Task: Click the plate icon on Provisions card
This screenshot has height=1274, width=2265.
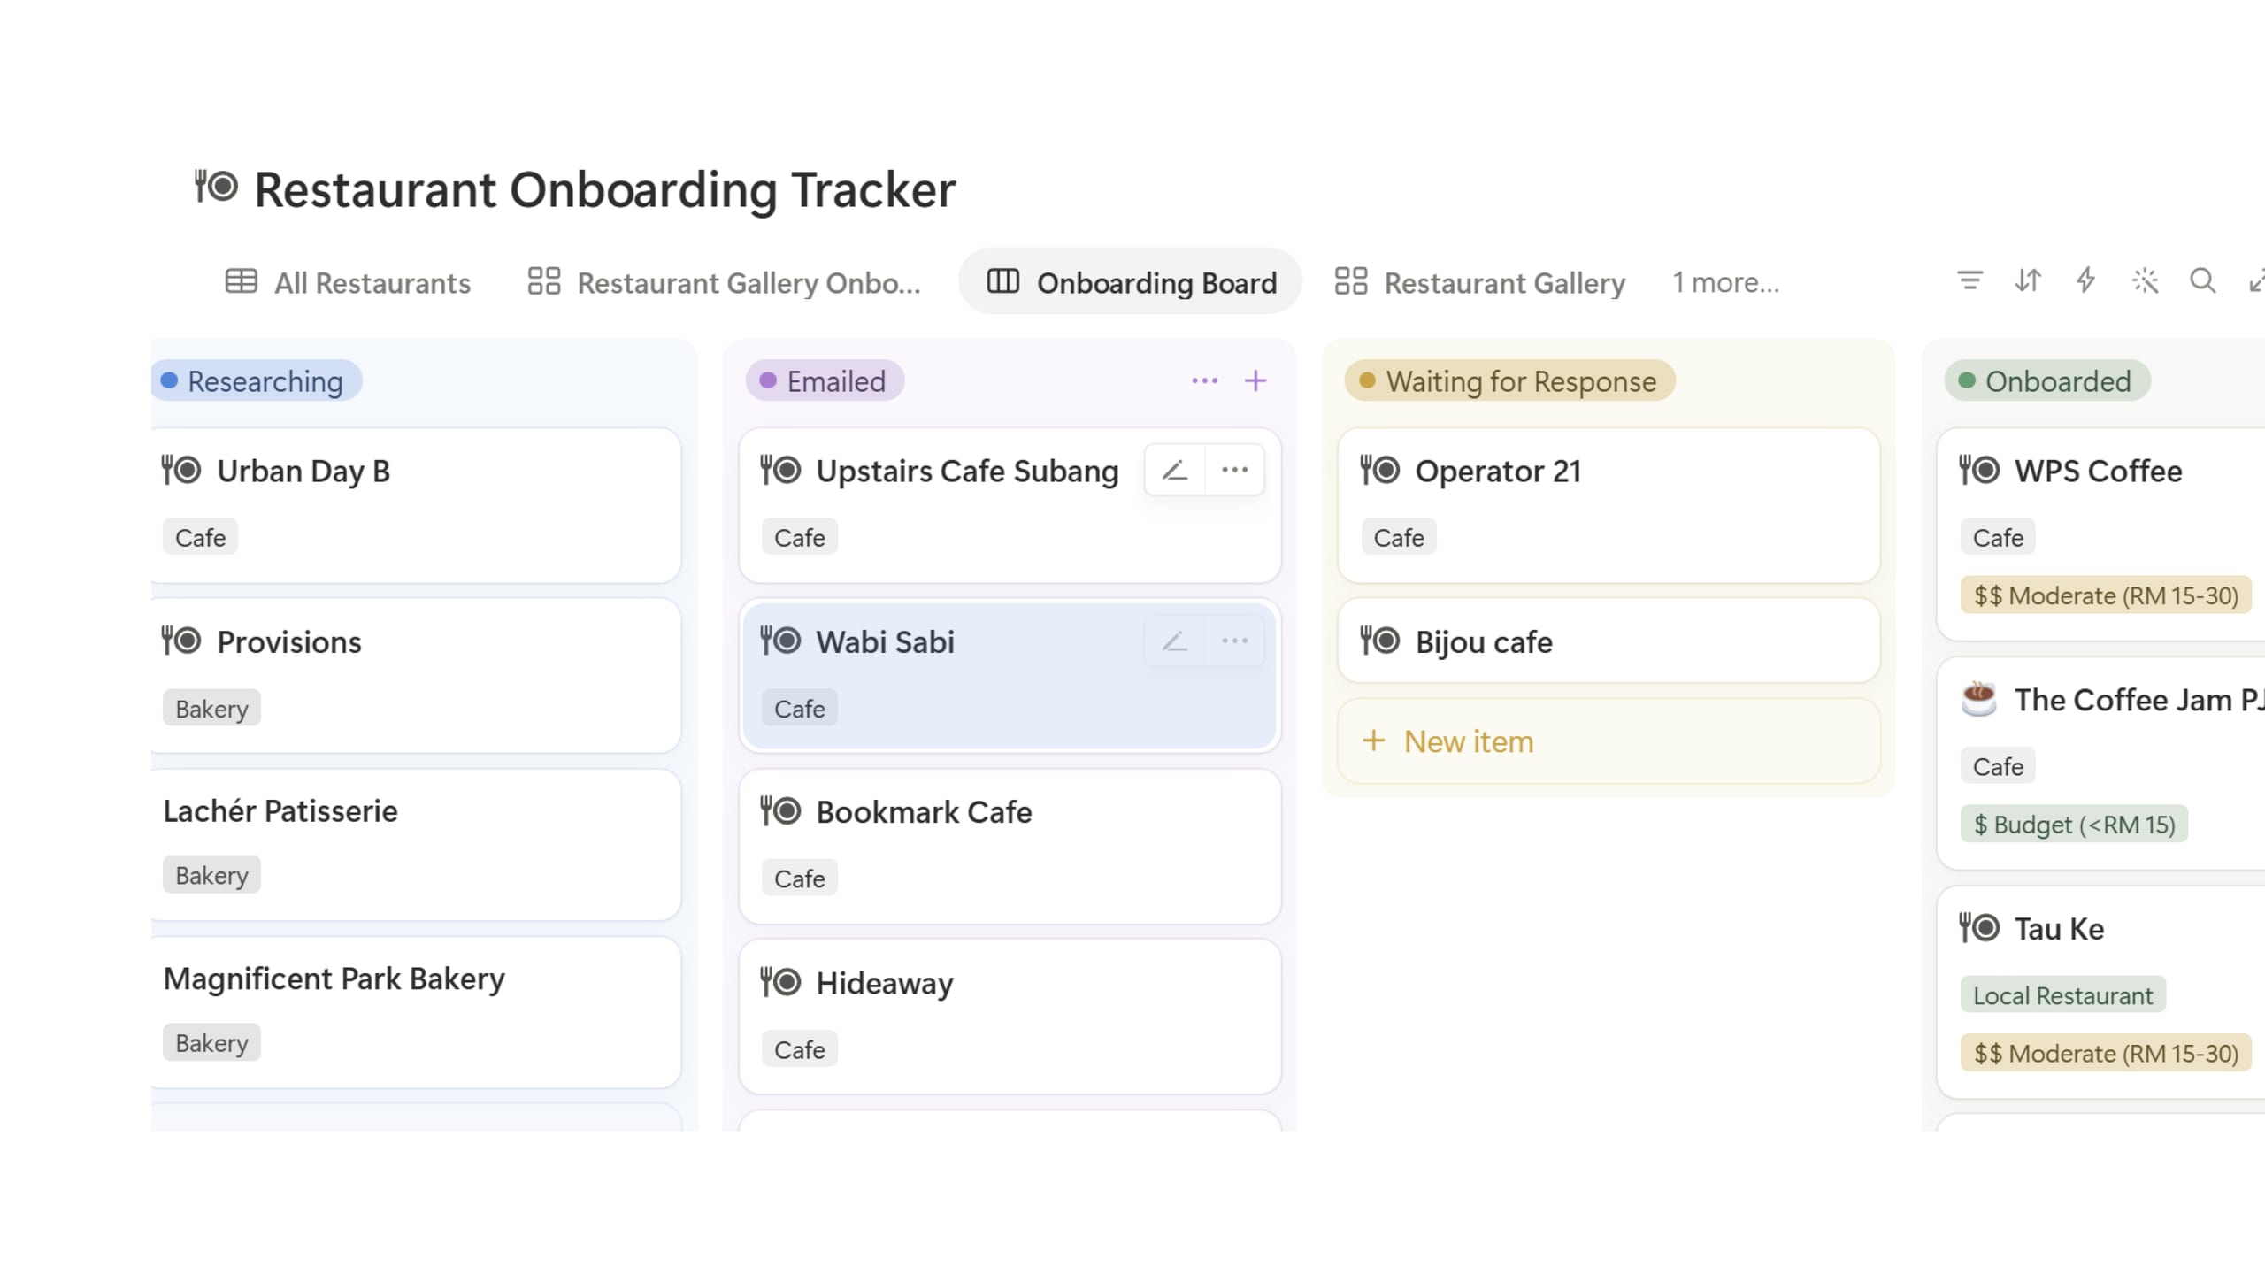Action: [181, 641]
